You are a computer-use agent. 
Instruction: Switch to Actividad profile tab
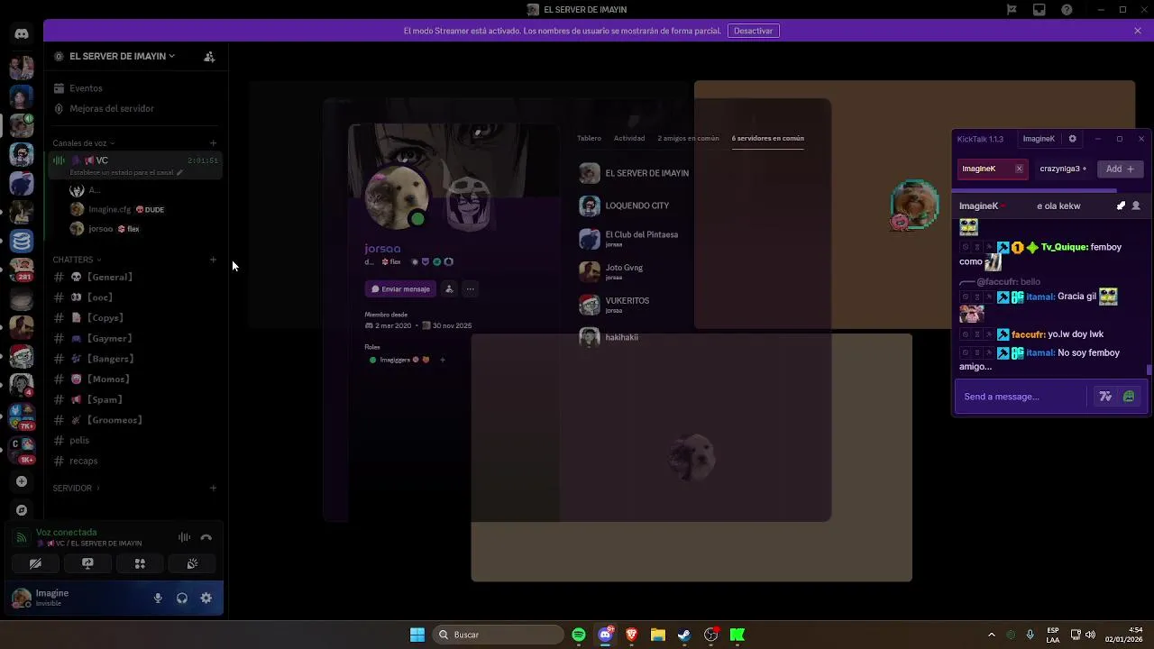[x=629, y=138]
